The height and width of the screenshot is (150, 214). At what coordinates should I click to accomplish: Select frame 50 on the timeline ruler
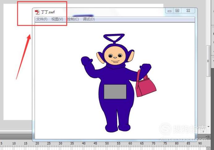click(107, 144)
